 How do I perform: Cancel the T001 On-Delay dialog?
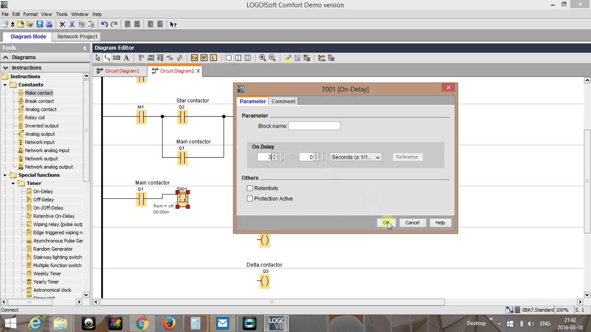coord(412,223)
